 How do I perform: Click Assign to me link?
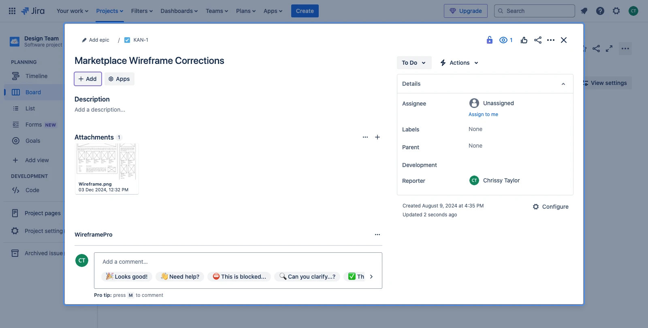tap(483, 114)
